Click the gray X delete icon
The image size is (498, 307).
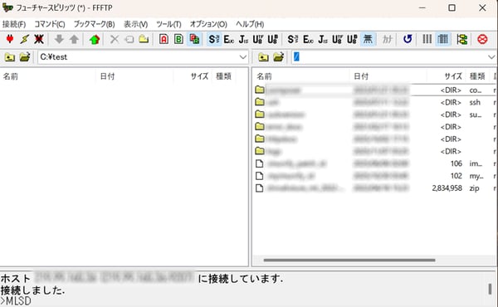pos(115,39)
